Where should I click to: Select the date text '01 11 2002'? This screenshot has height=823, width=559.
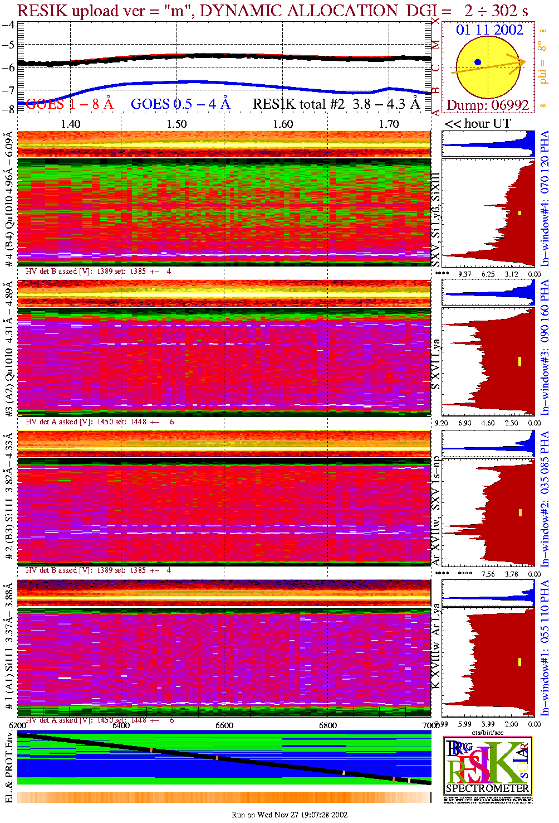click(489, 30)
